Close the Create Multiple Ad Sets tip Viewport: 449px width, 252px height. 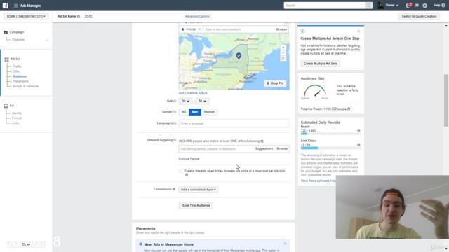click(358, 31)
